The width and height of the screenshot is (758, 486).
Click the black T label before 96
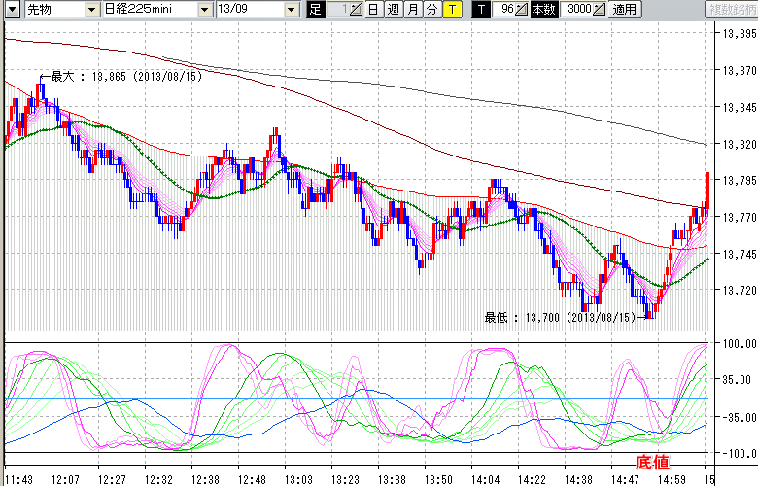click(480, 9)
